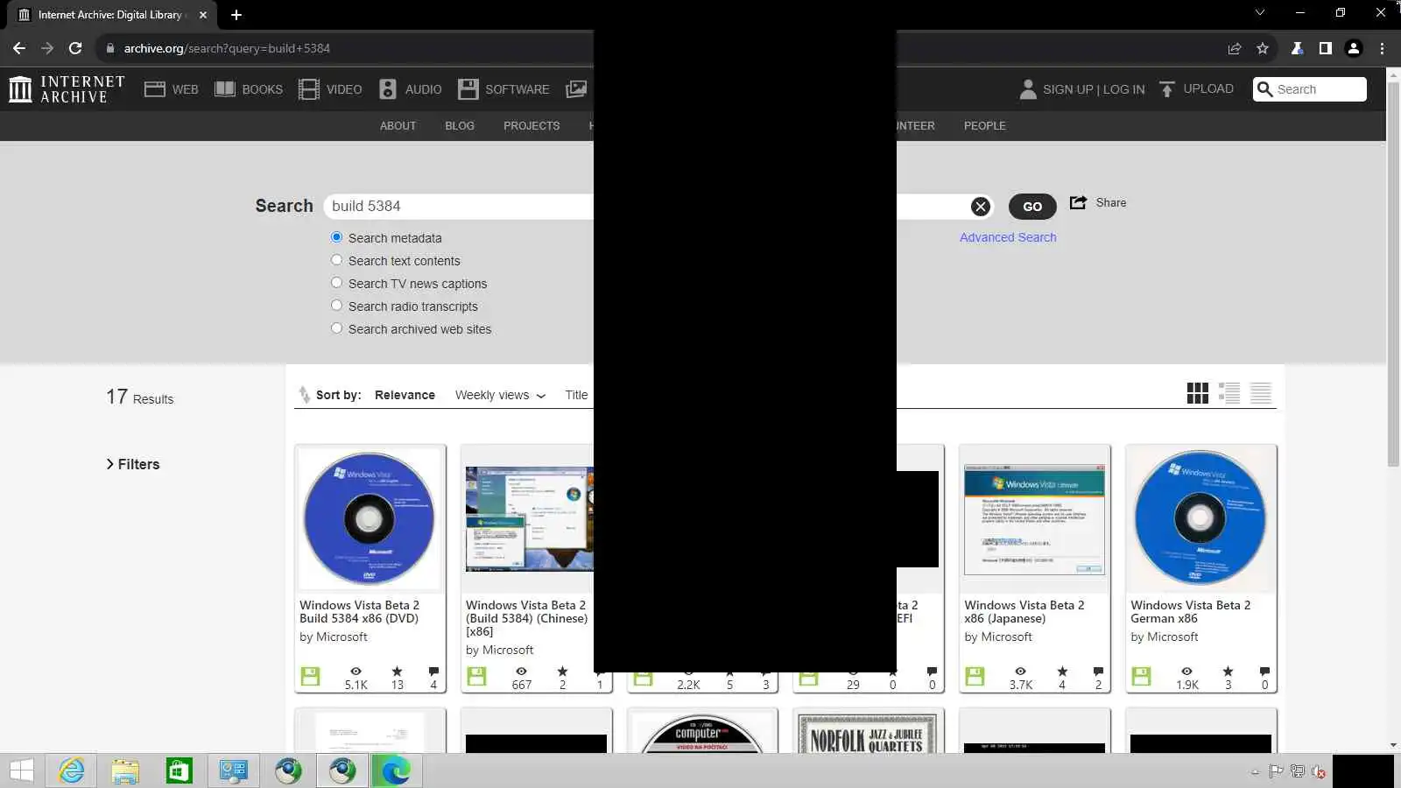
Task: Select Search archived web sites option
Action: pos(336,328)
